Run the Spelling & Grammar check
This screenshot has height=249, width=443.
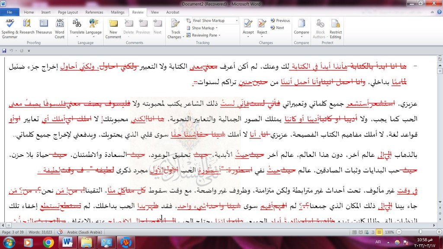(x=10, y=29)
